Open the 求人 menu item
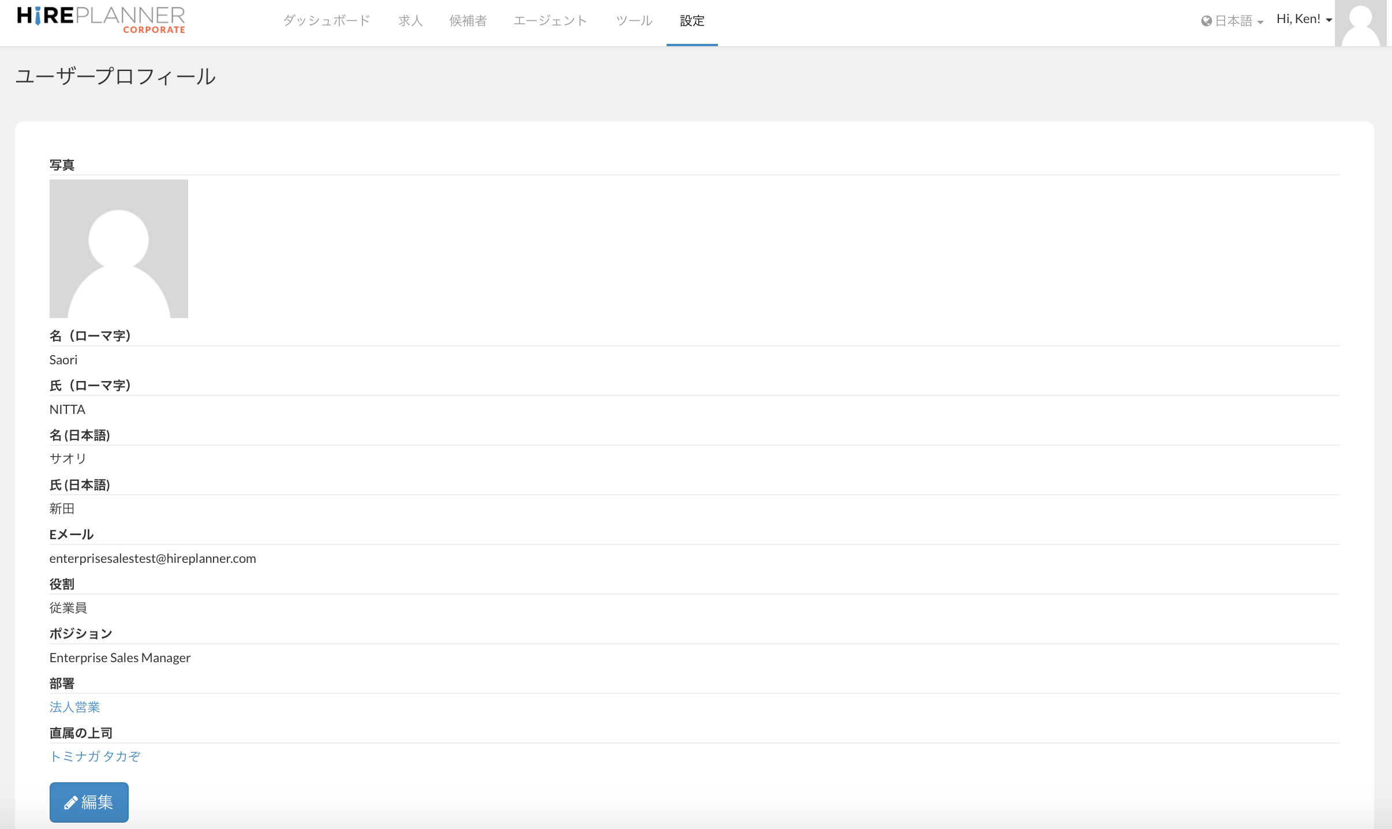 [410, 21]
